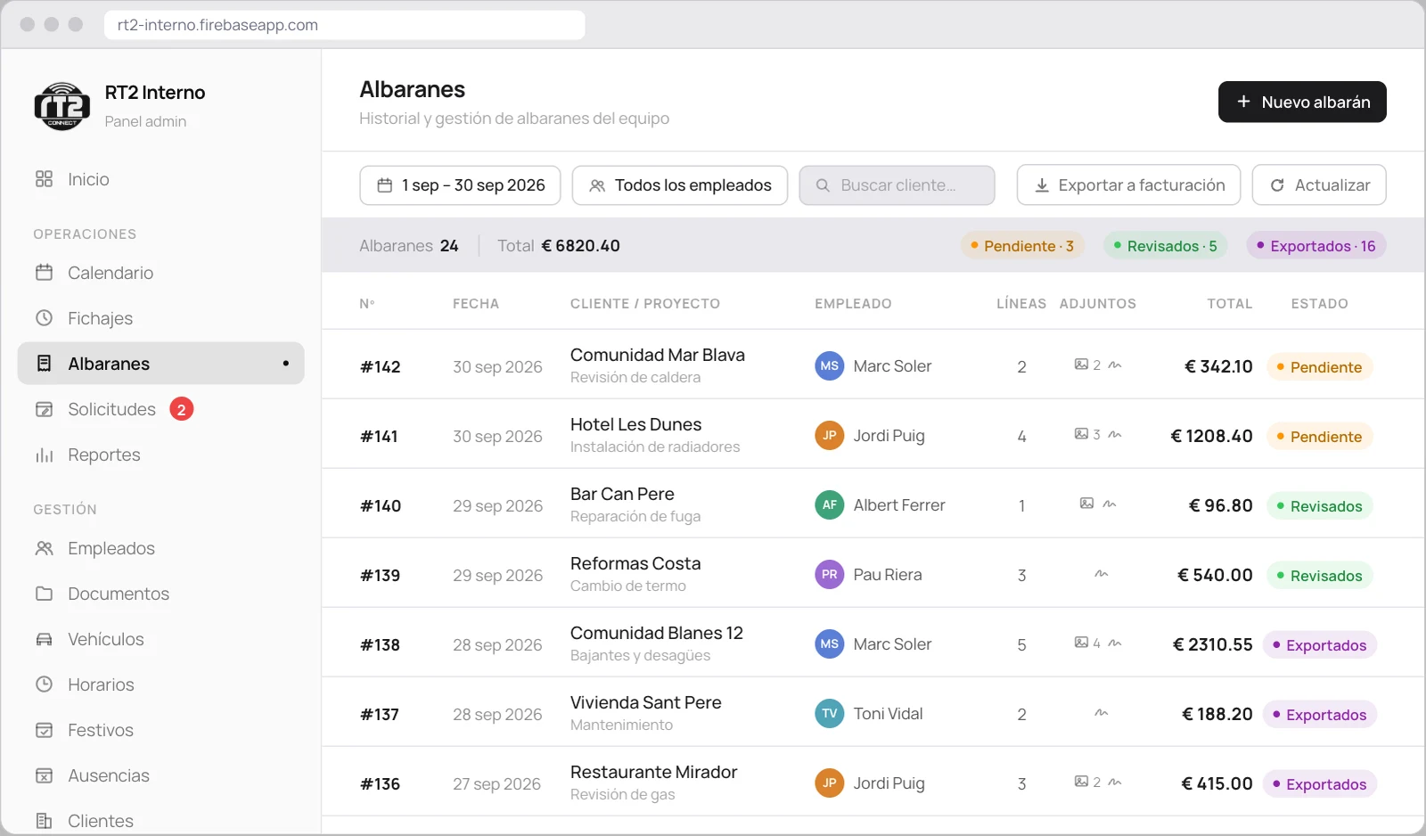Screen dimensions: 1426x836
Task: Click the Horarios clock icon
Action: (44, 684)
